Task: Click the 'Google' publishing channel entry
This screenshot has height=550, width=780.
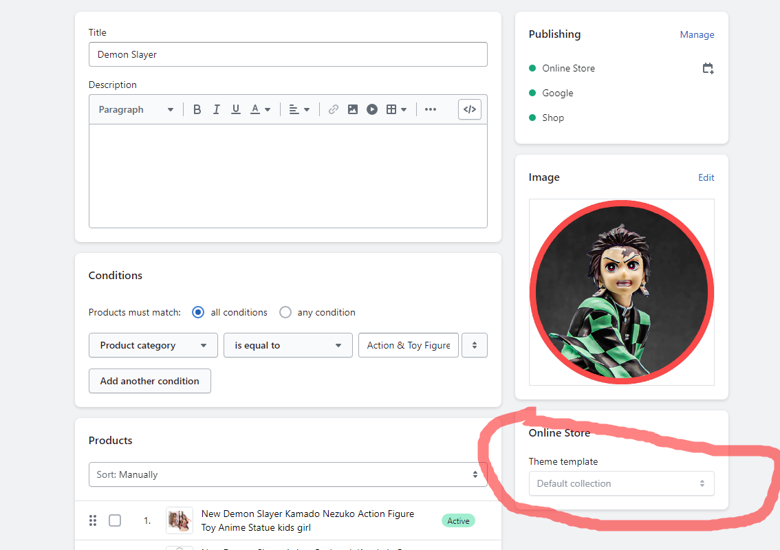Action: coord(558,93)
